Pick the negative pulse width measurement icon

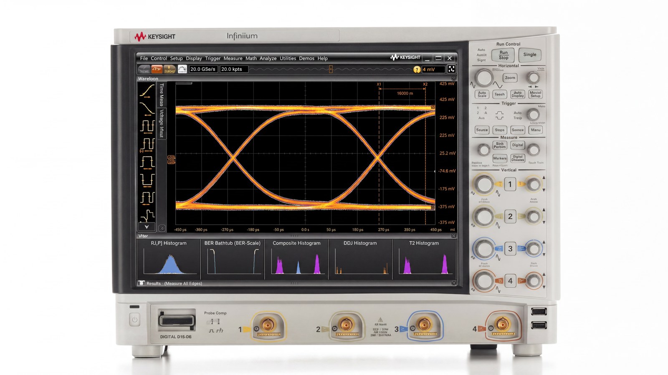(x=147, y=180)
